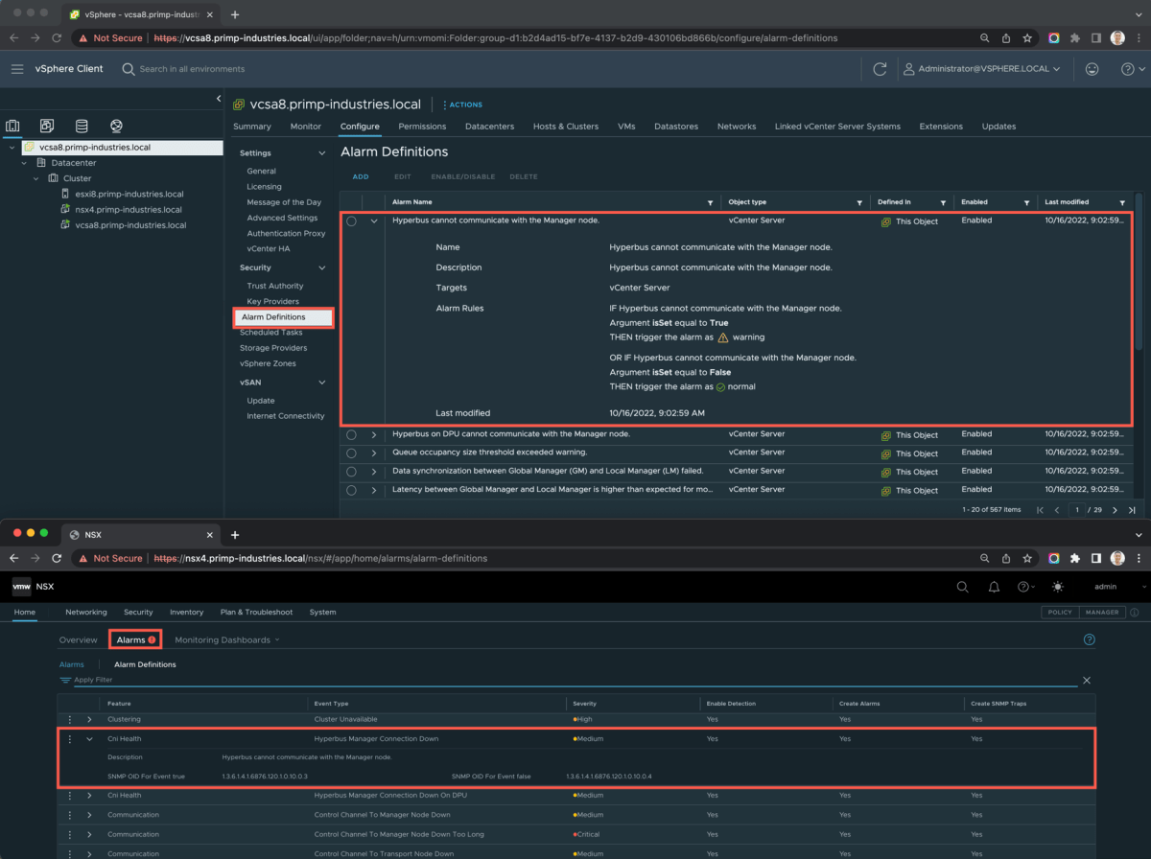Toggle NSX light/dark theme sun icon
Screen dimensions: 1151x859
pyautogui.click(x=1058, y=587)
